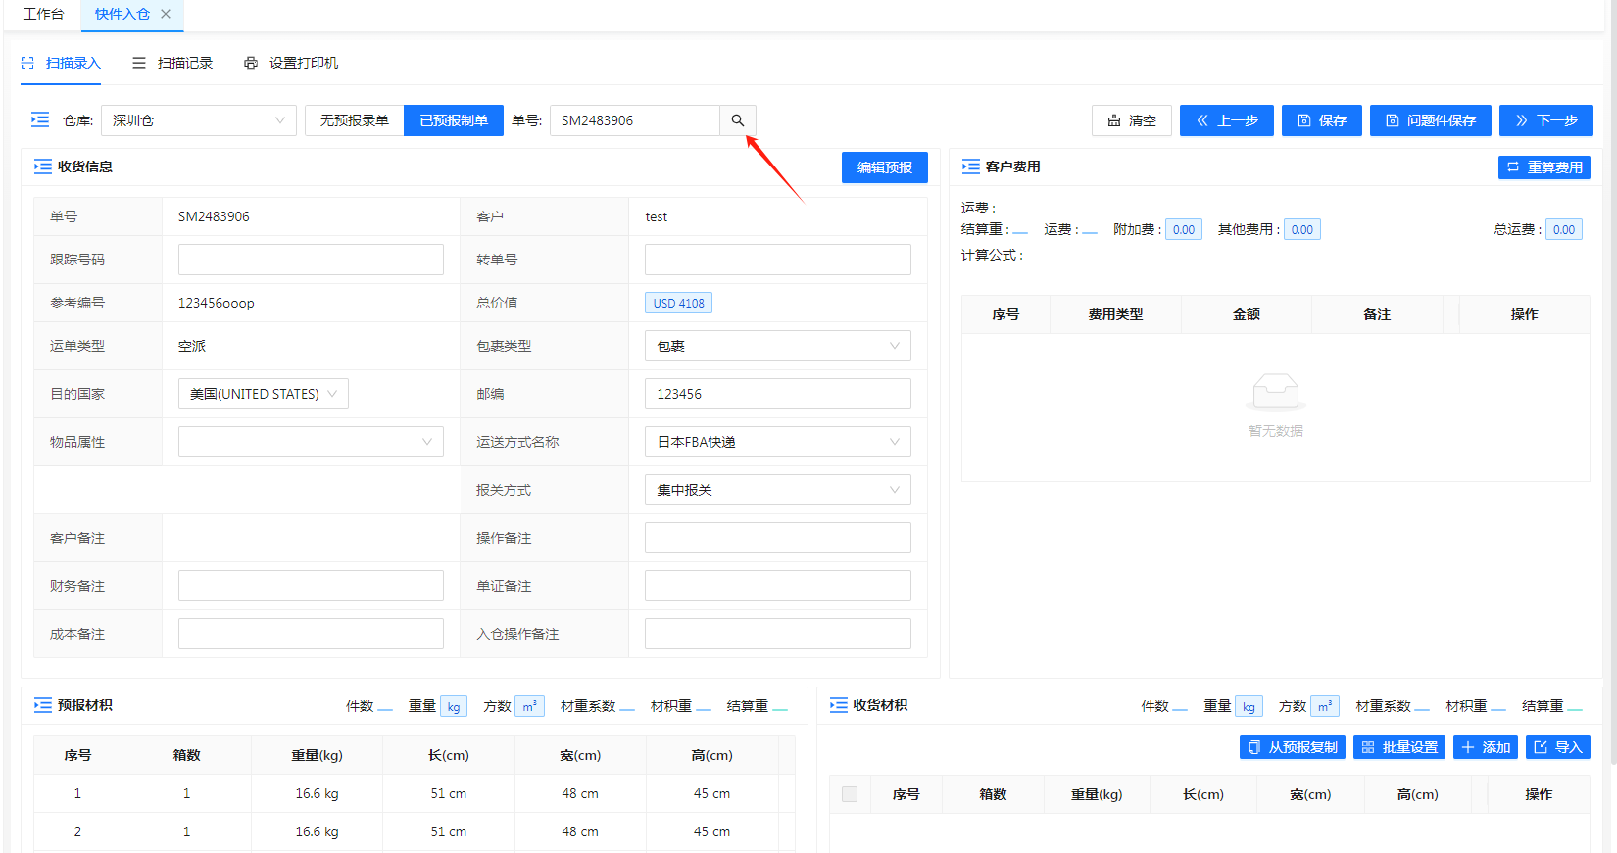Open 运送方式名称 dropdown
The image size is (1617, 853).
click(x=777, y=442)
